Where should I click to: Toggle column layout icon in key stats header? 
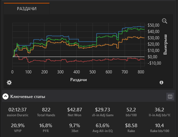click(x=170, y=97)
